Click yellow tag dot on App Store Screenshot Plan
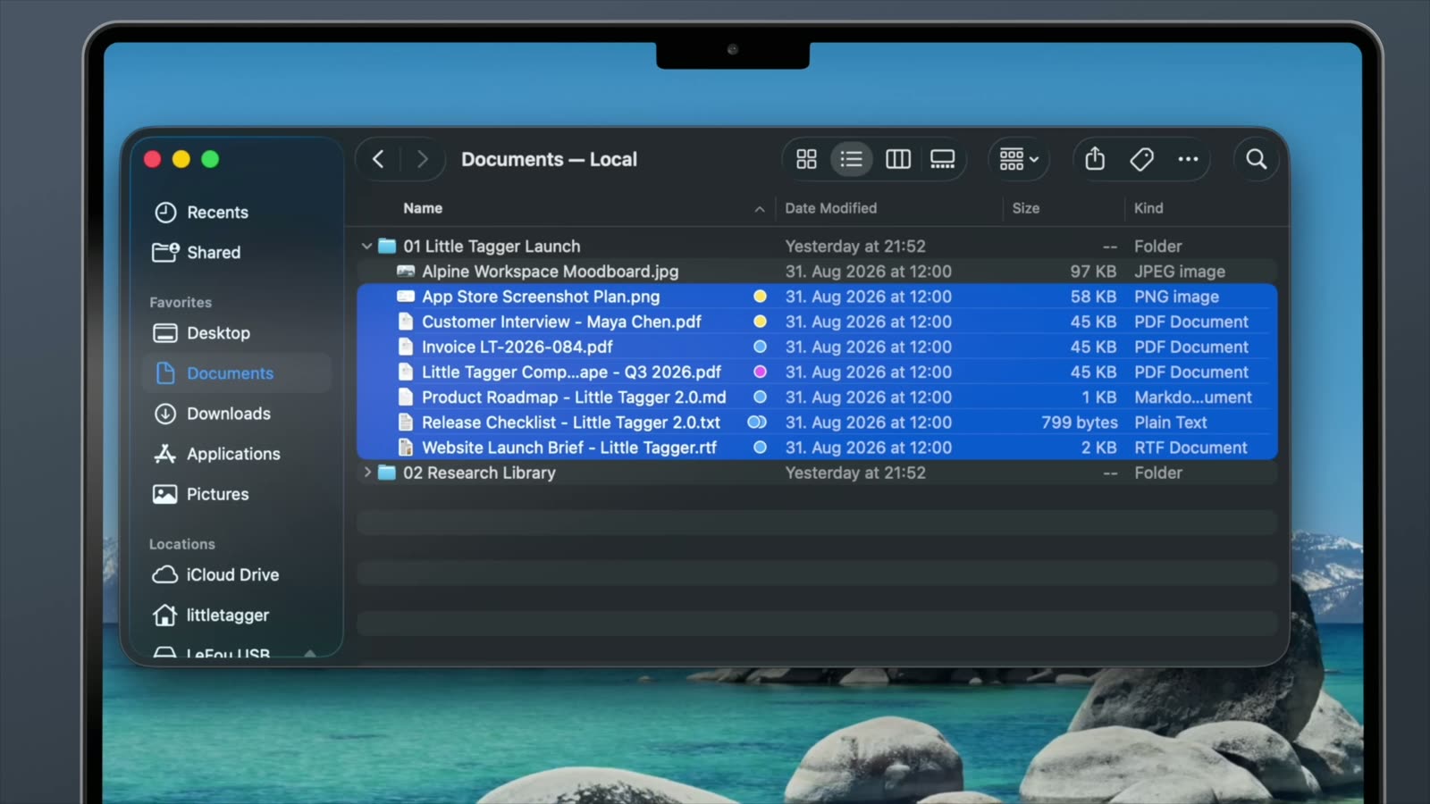 click(760, 297)
